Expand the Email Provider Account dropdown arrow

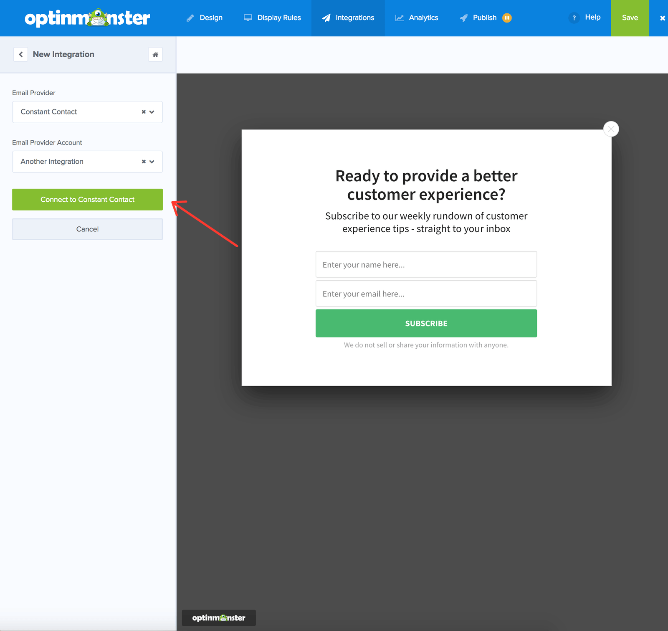coord(152,162)
